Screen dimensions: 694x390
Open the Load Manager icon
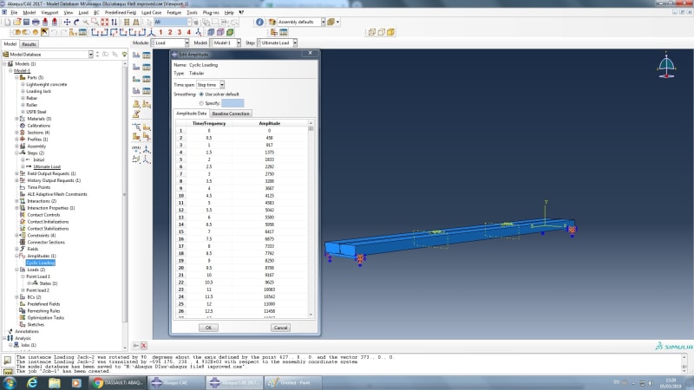click(x=147, y=55)
